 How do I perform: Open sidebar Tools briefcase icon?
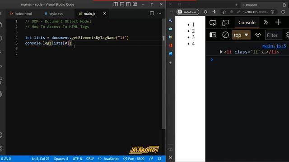tap(171, 29)
